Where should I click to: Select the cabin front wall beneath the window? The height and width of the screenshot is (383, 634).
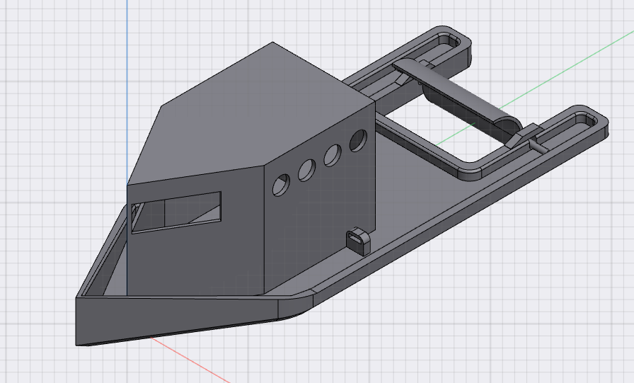(194, 263)
